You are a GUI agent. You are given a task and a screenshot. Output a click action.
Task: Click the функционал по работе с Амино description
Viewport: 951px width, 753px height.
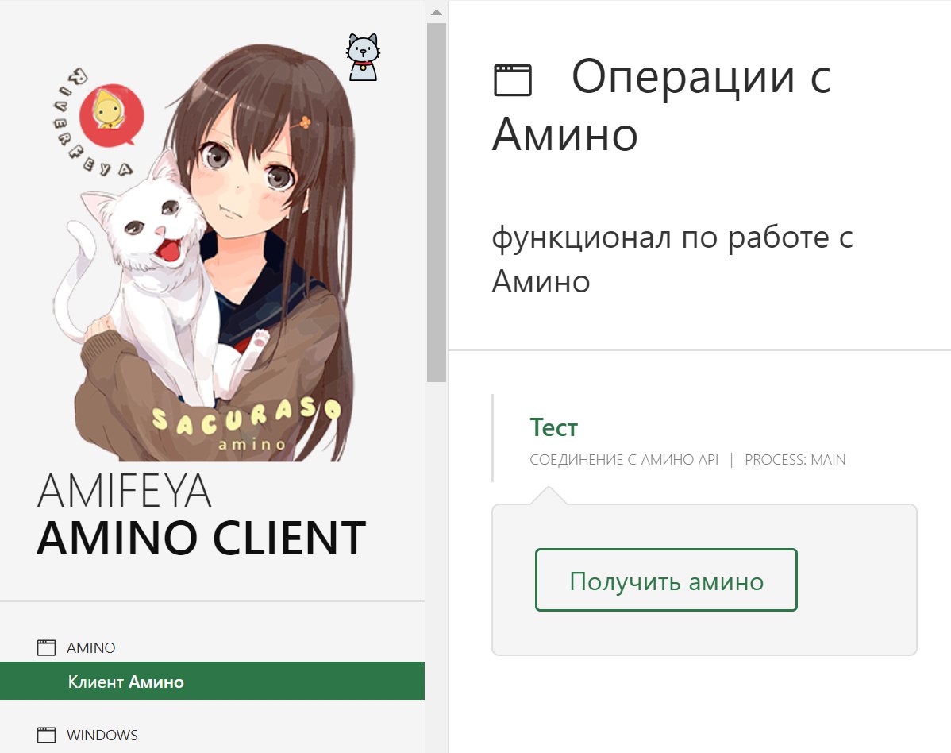click(672, 259)
